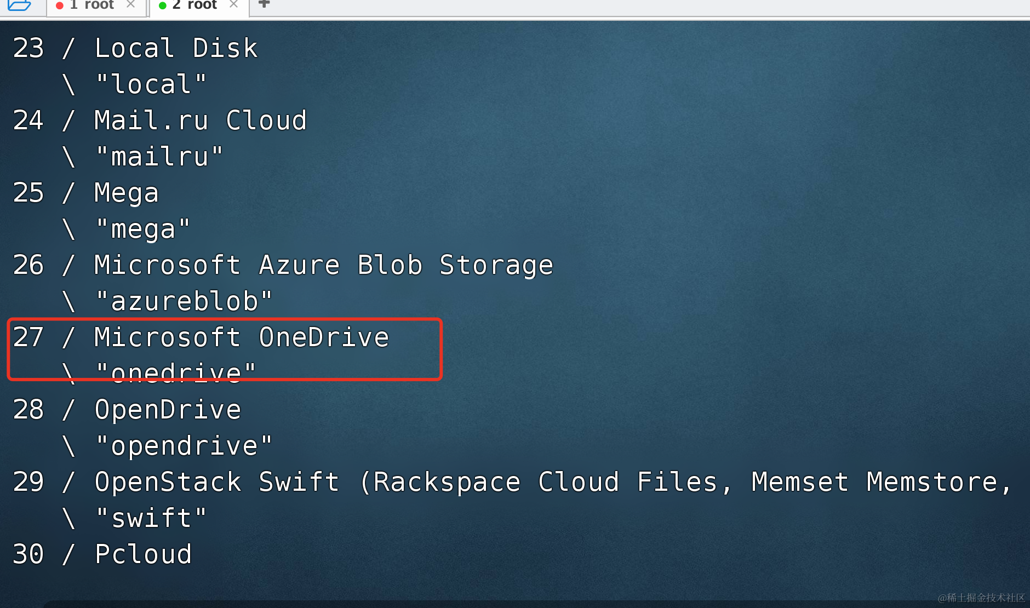Screen dimensions: 1030x608
Task: Click the open folder icon at top-left
Action: 19,5
